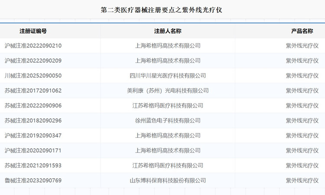
Task: Click the 产品名称 column header
Action: click(x=302, y=31)
